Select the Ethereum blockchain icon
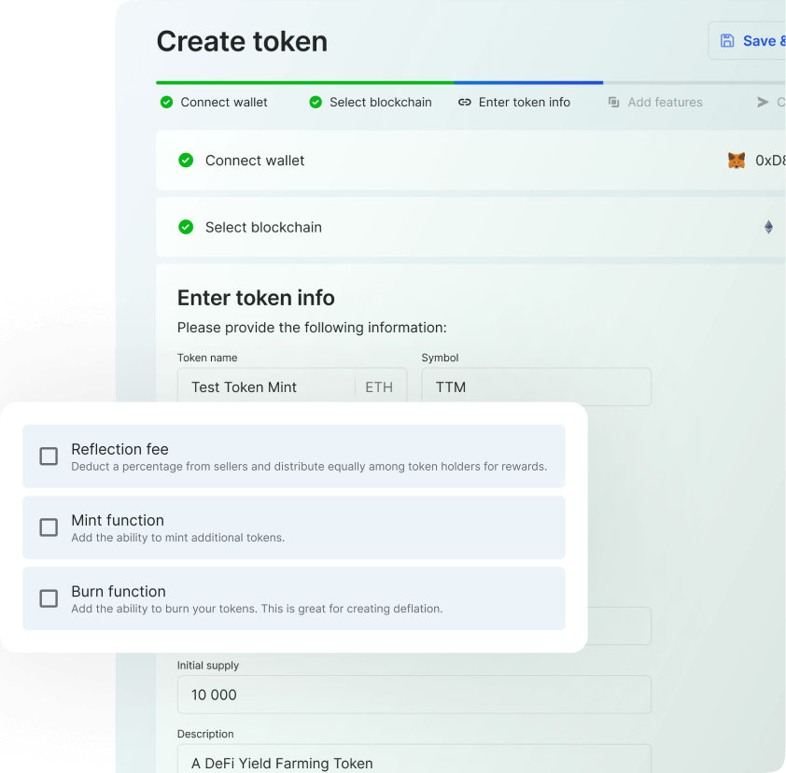 click(767, 227)
